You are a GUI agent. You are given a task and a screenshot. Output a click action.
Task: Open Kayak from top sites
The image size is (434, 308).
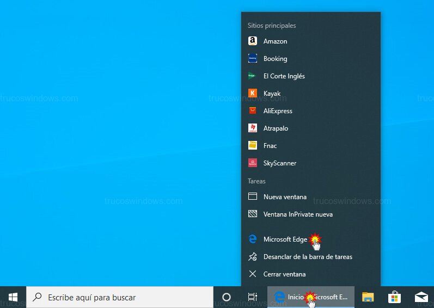[x=311, y=94]
